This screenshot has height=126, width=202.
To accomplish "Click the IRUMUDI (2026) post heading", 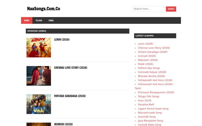I will point(63,124).
